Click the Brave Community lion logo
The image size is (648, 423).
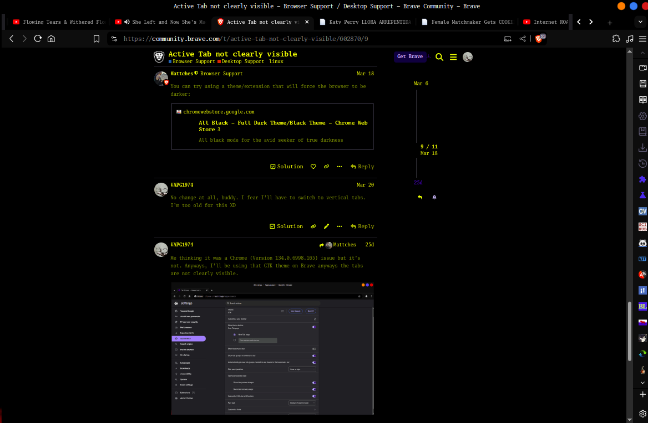click(x=159, y=57)
